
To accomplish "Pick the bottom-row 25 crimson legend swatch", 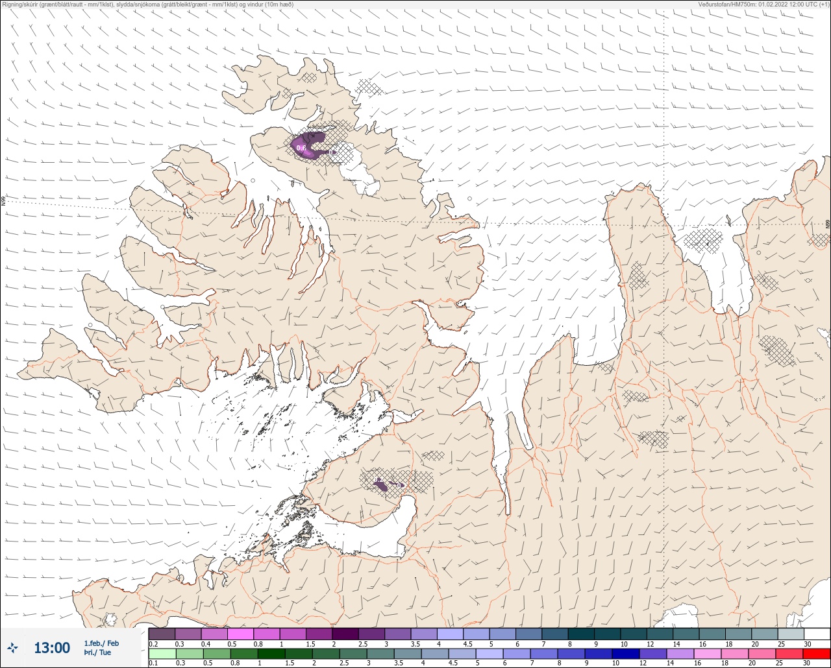I will point(789,653).
